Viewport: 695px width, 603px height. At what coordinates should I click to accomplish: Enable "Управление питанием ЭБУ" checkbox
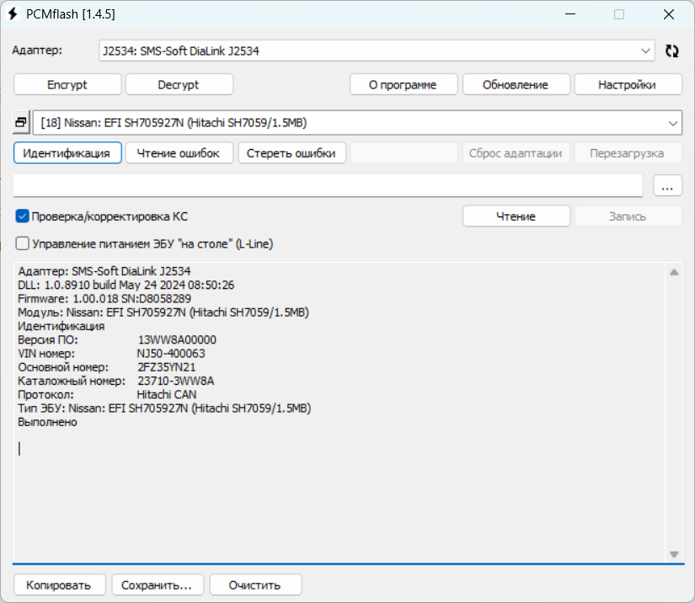22,244
